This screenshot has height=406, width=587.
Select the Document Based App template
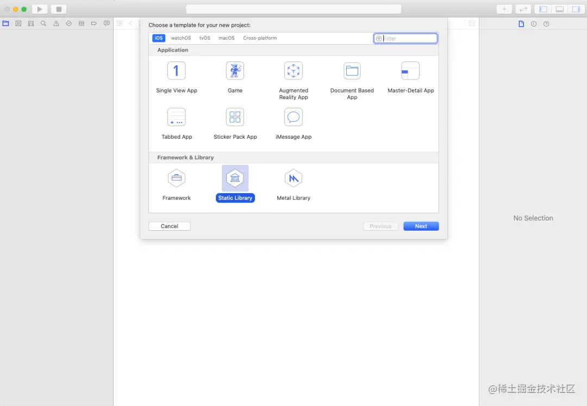352,81
